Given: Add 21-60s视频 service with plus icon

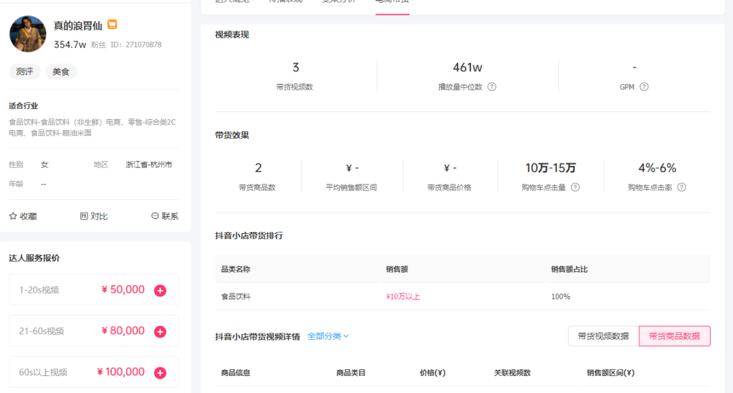Looking at the screenshot, I should 160,331.
